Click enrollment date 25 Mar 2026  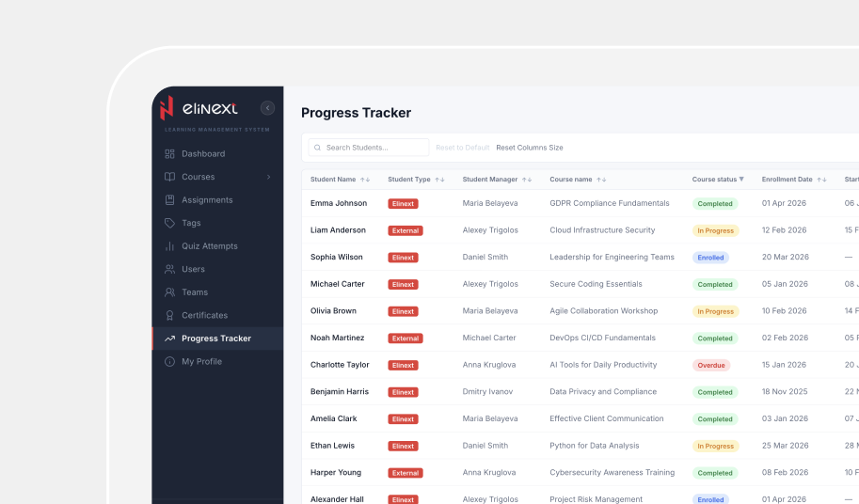785,446
